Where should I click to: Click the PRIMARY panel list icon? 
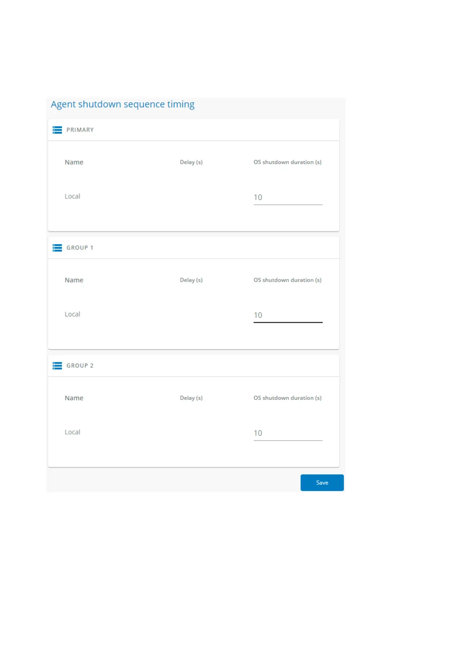click(57, 130)
